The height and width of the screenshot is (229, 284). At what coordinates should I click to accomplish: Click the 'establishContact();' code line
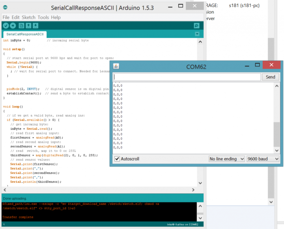[24, 93]
